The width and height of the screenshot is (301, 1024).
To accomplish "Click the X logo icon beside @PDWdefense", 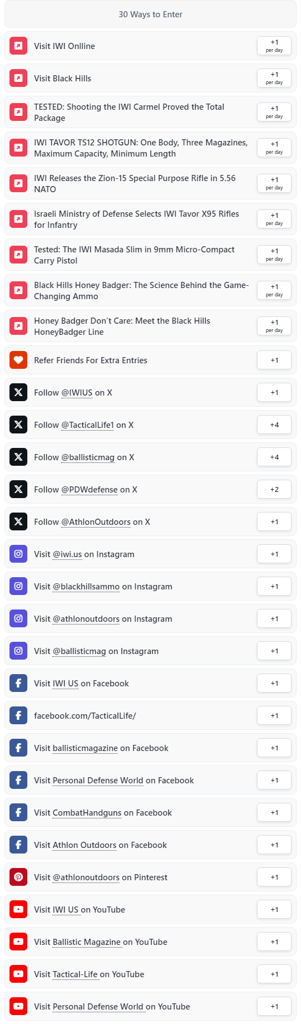I will tap(18, 489).
